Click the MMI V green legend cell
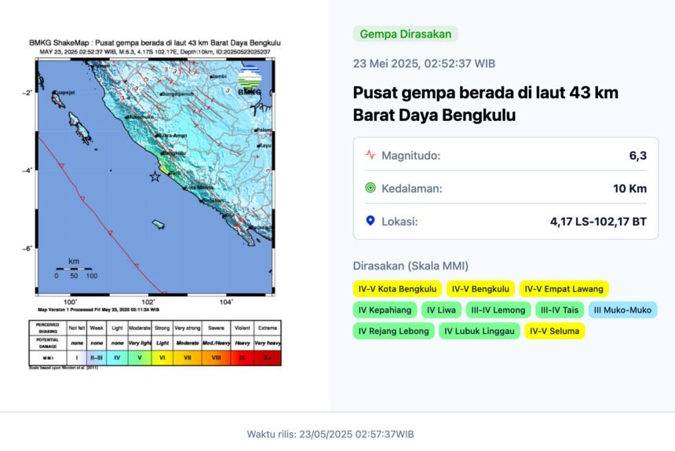 140,358
